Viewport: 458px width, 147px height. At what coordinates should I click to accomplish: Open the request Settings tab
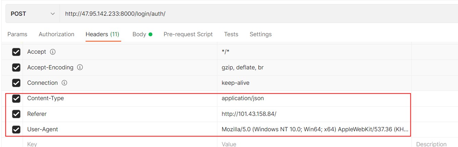[260, 34]
